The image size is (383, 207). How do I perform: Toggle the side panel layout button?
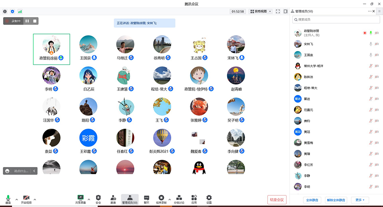pyautogui.click(x=286, y=12)
